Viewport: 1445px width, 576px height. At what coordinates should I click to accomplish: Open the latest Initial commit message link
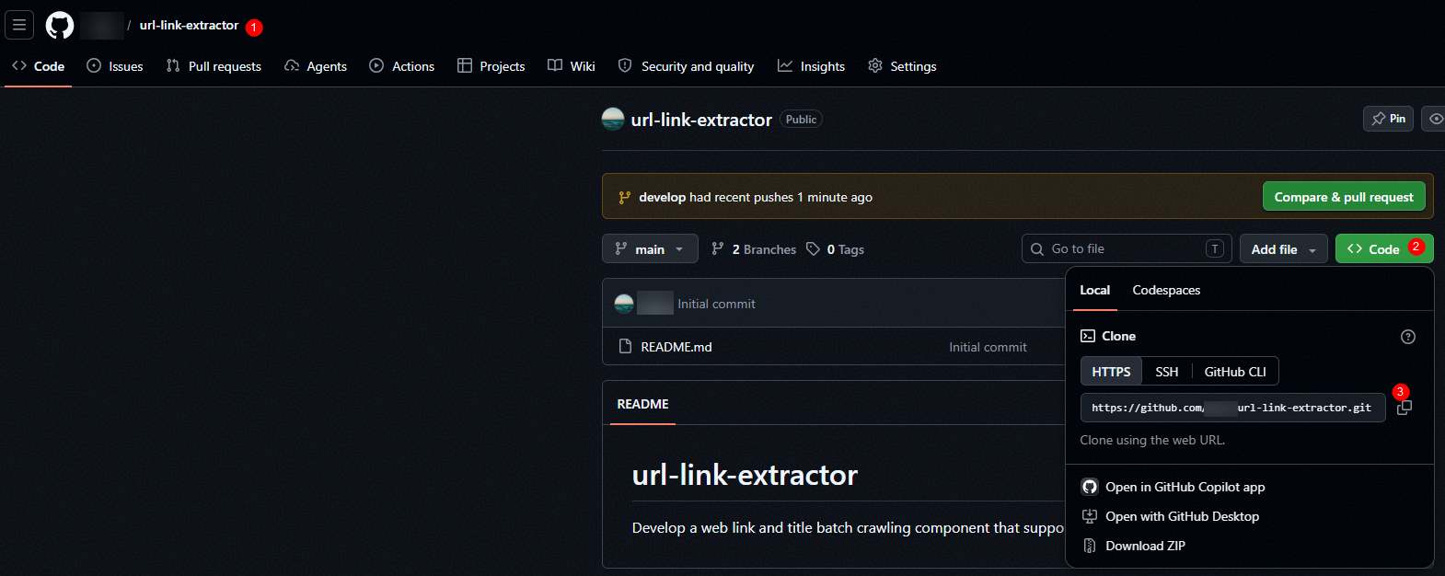716,304
